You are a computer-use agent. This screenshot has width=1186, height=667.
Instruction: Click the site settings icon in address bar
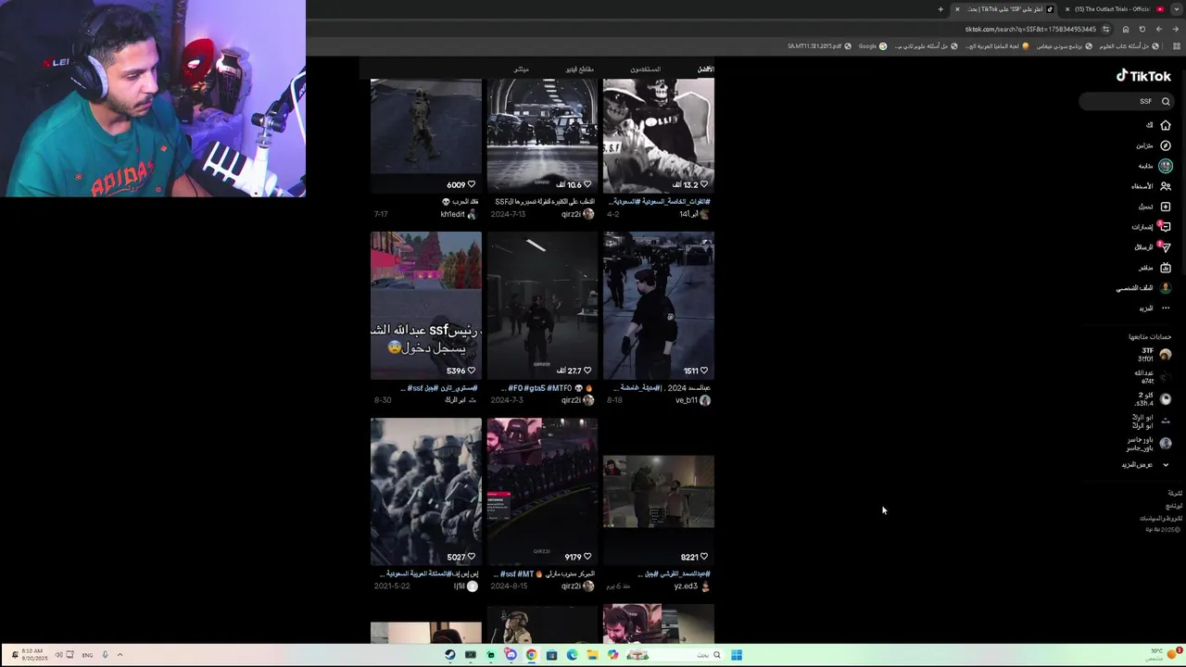[x=1105, y=29]
